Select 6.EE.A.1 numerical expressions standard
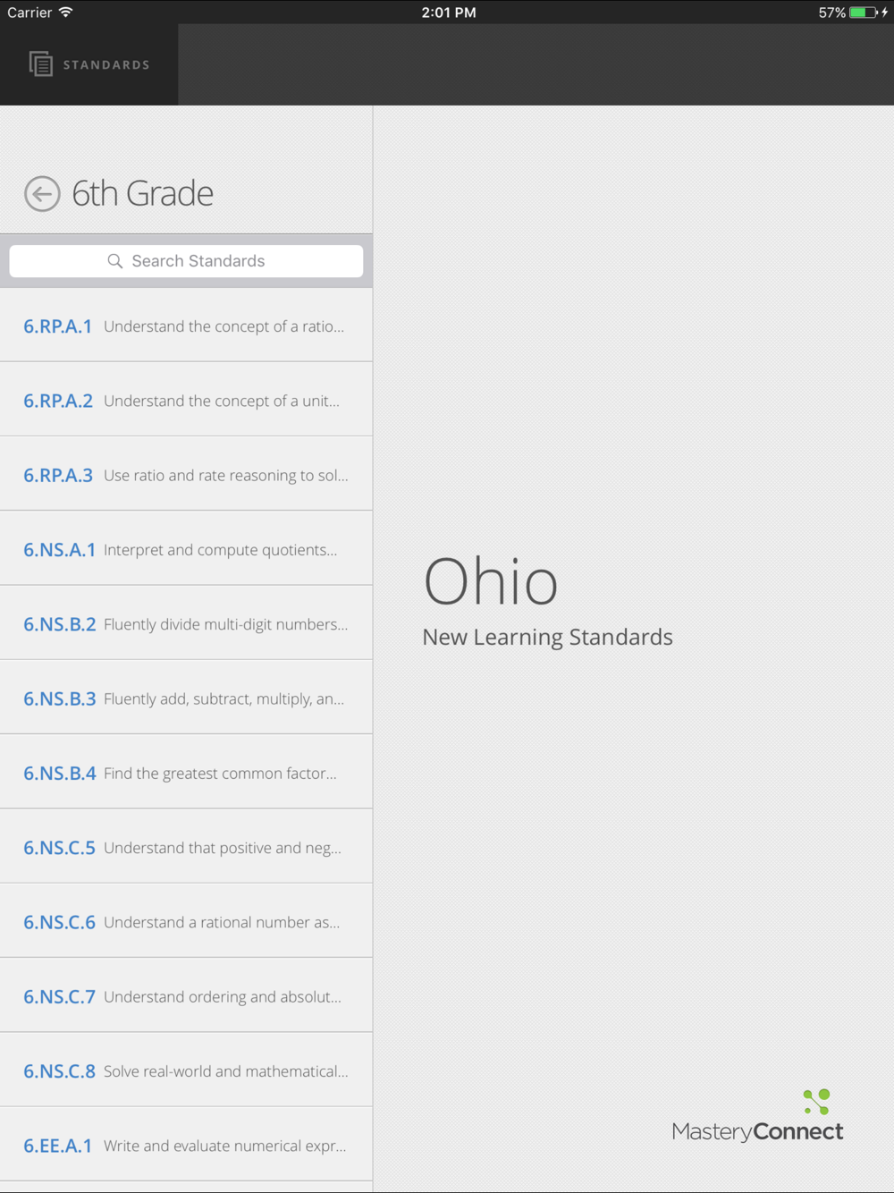 [x=186, y=1146]
